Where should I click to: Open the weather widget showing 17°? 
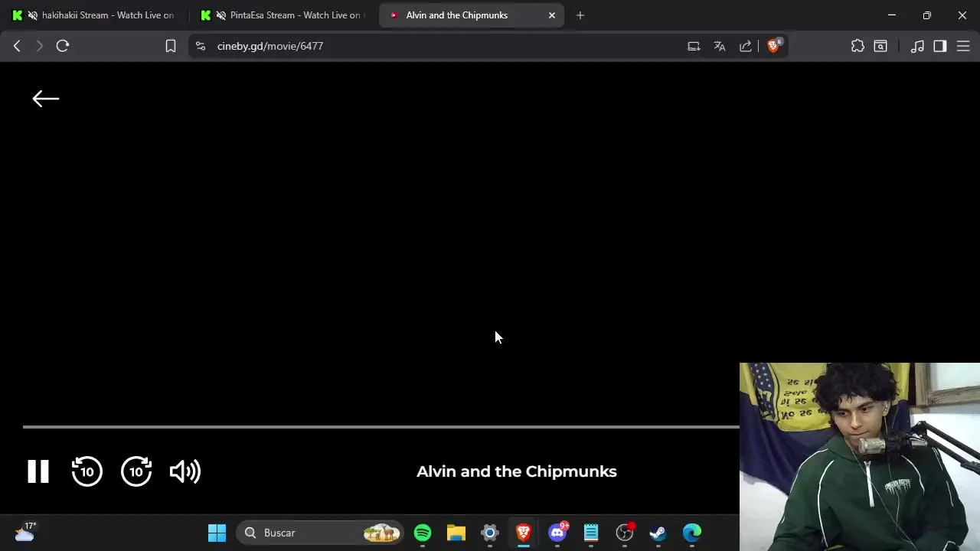[25, 532]
